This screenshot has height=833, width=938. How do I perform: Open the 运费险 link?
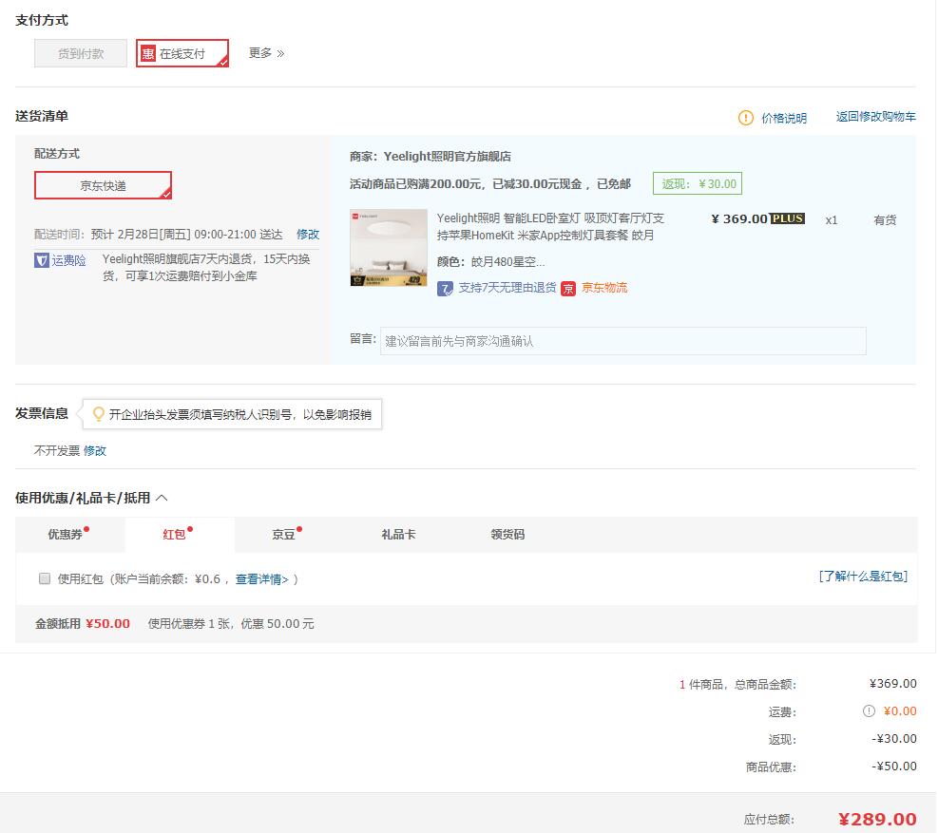(68, 260)
